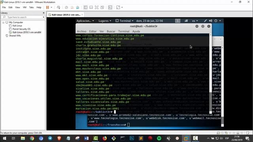Open the VM menu

pos(25,7)
